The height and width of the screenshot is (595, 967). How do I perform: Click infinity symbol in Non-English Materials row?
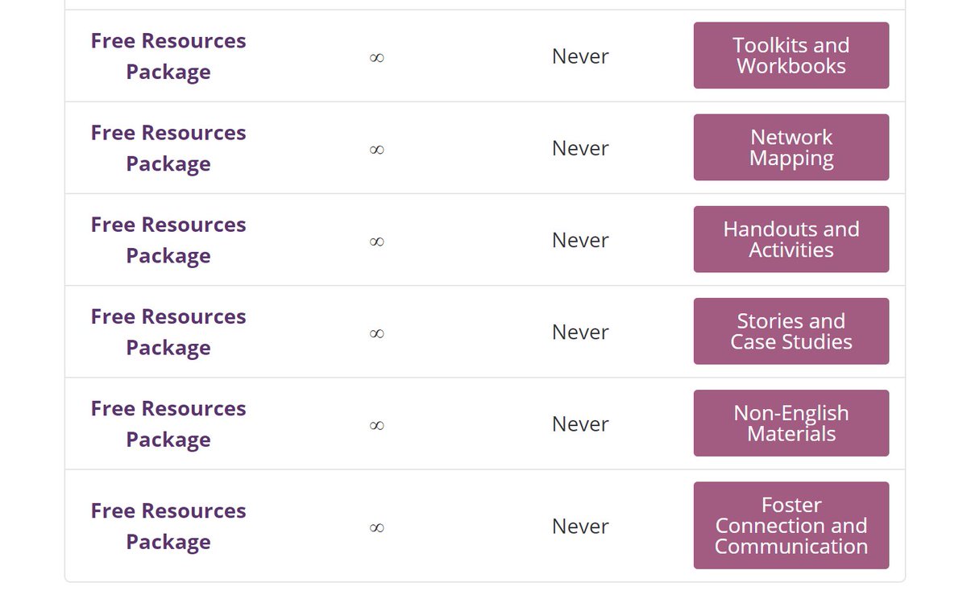pyautogui.click(x=376, y=424)
